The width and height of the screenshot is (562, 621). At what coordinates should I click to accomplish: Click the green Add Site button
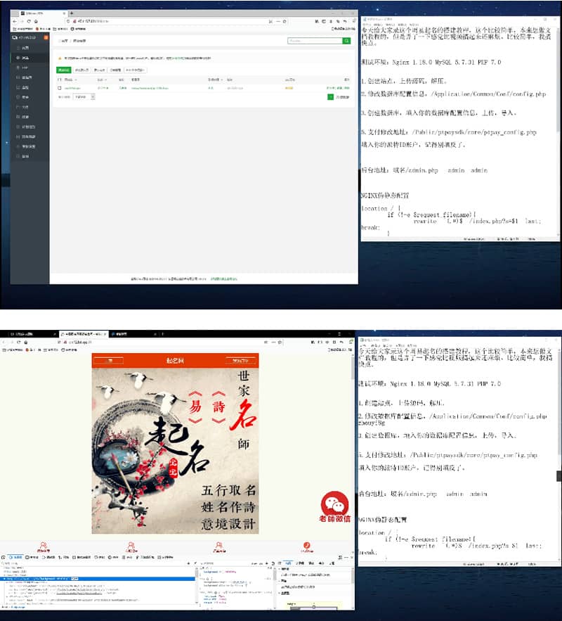point(64,70)
